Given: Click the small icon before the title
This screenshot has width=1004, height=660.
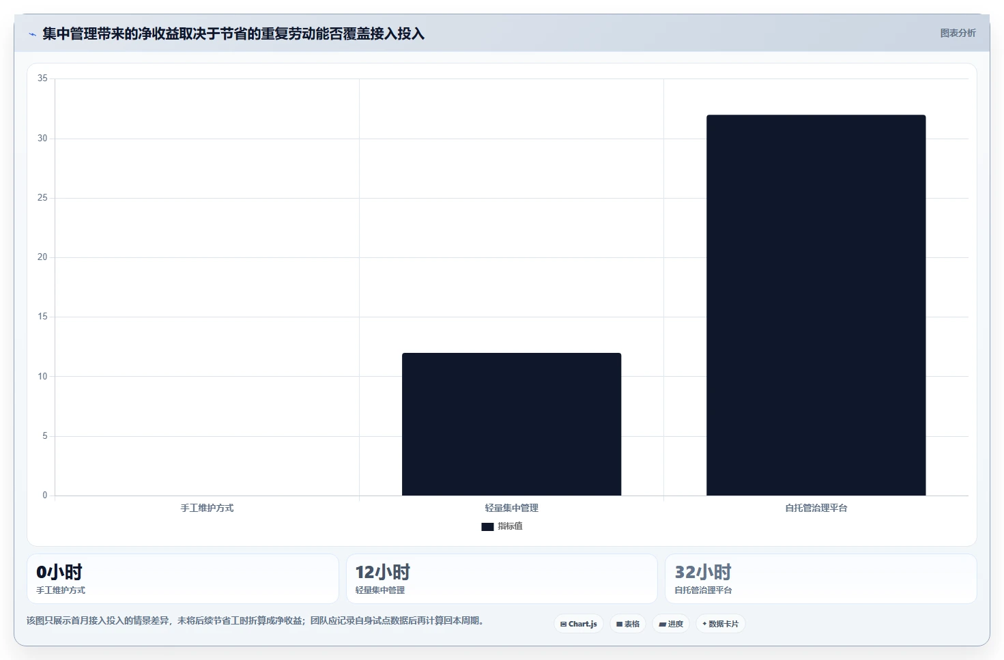Looking at the screenshot, I should [32, 34].
